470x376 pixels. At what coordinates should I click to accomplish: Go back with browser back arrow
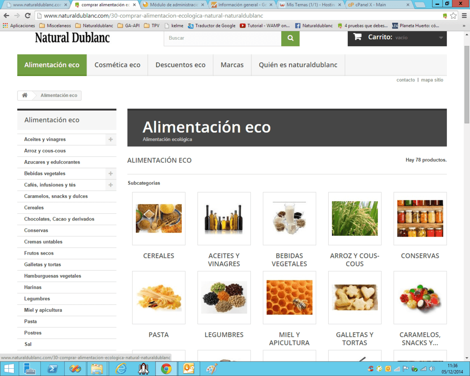(x=6, y=15)
